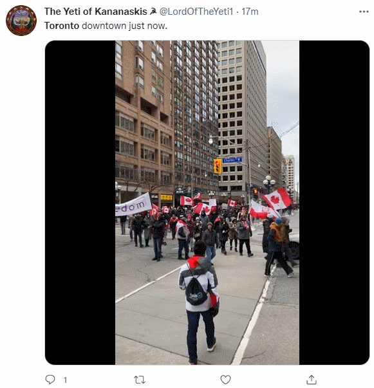Retweet this Toronto downtown post
Screen dimensions: 374x388
[x=140, y=380]
